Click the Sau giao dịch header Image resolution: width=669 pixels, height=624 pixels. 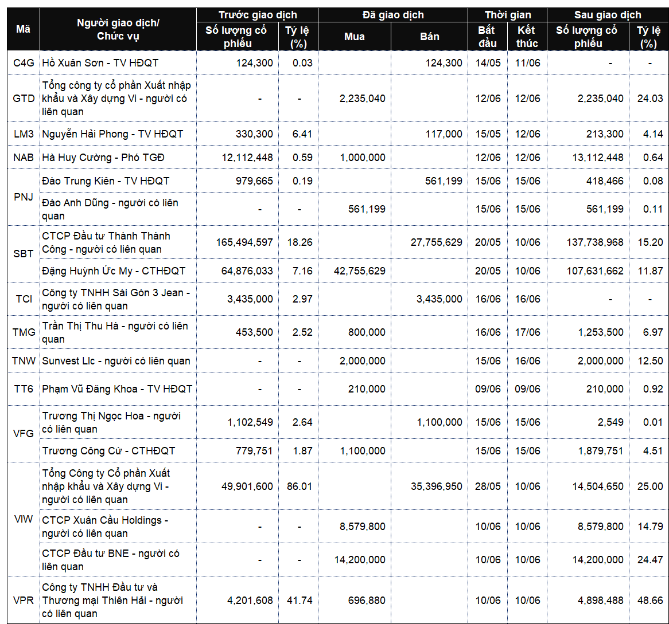[x=608, y=15]
